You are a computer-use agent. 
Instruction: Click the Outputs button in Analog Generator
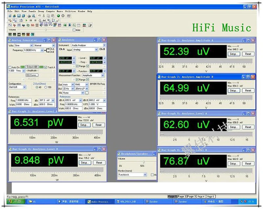click(x=32, y=67)
